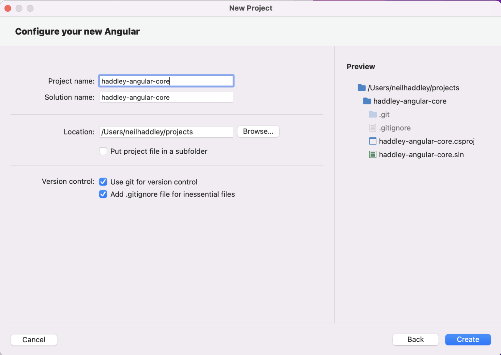
Task: Open the Browse... location picker
Action: [x=258, y=131]
